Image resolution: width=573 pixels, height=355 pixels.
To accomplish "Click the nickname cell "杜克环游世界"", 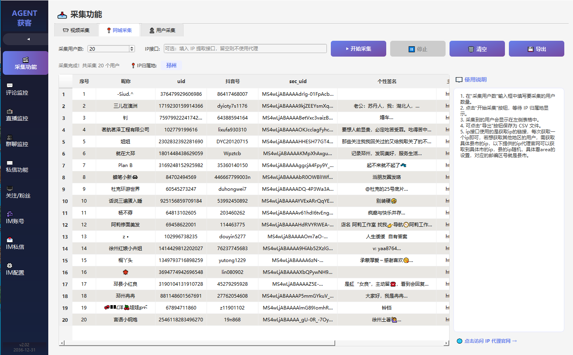I will click(x=125, y=189).
